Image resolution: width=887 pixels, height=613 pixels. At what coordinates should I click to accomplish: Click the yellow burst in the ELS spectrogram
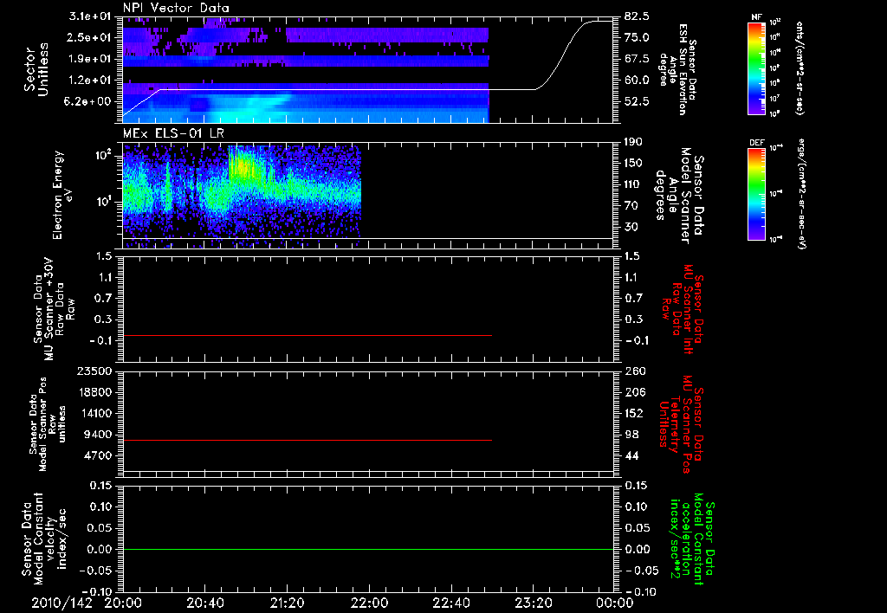point(243,167)
